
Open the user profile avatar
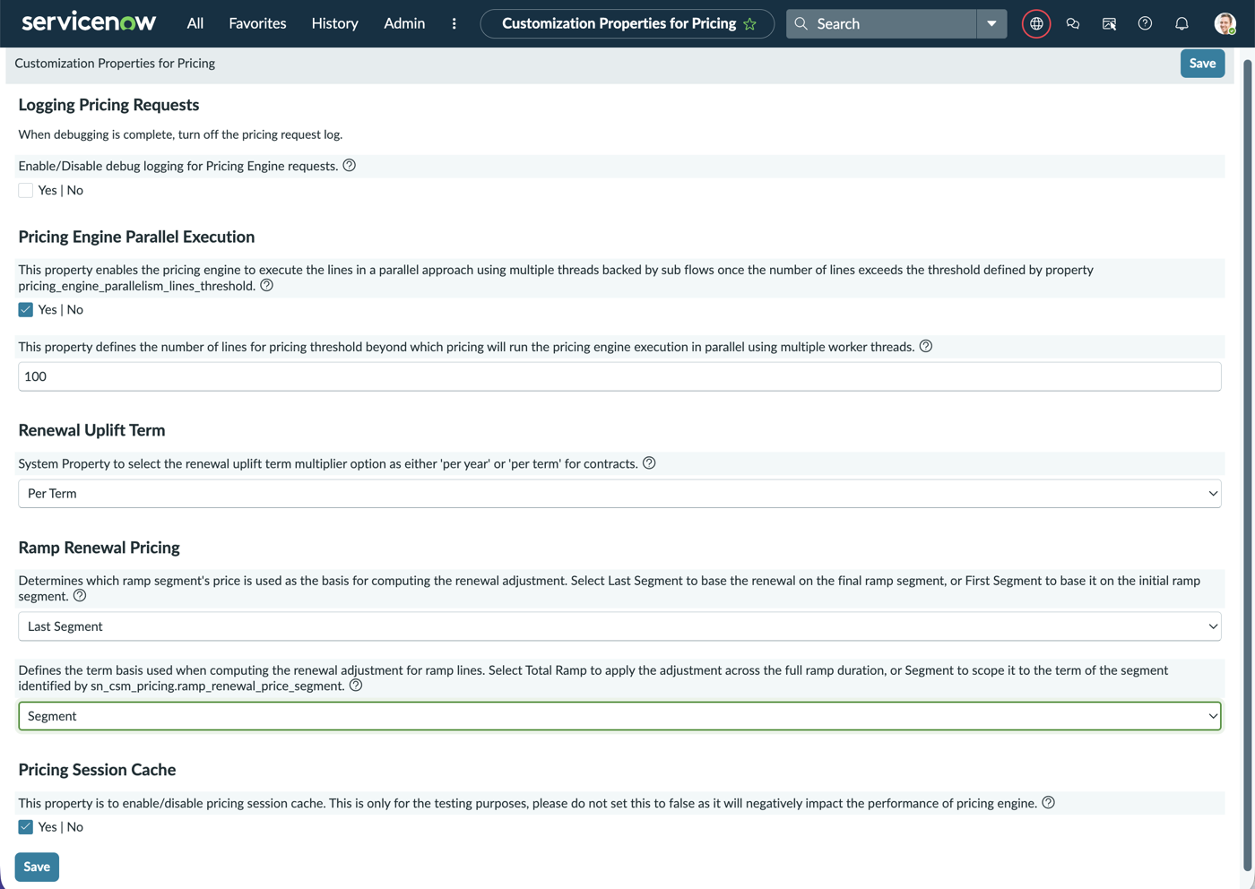click(x=1225, y=24)
